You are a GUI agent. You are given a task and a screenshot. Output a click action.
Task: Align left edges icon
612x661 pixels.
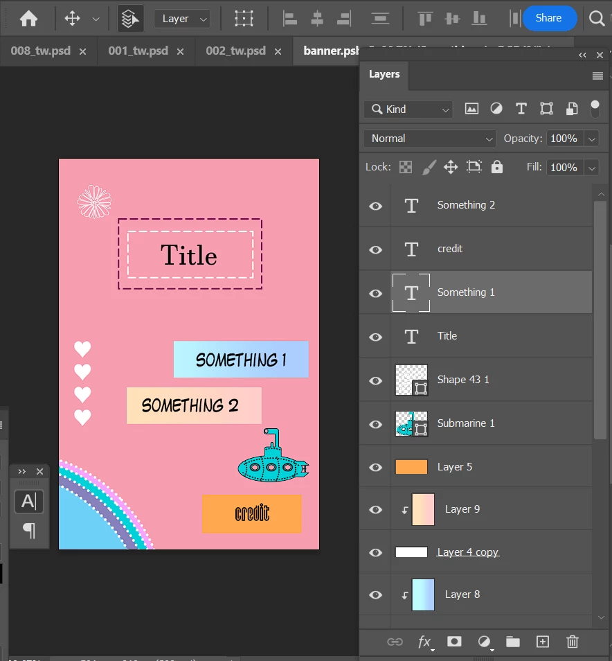click(290, 19)
